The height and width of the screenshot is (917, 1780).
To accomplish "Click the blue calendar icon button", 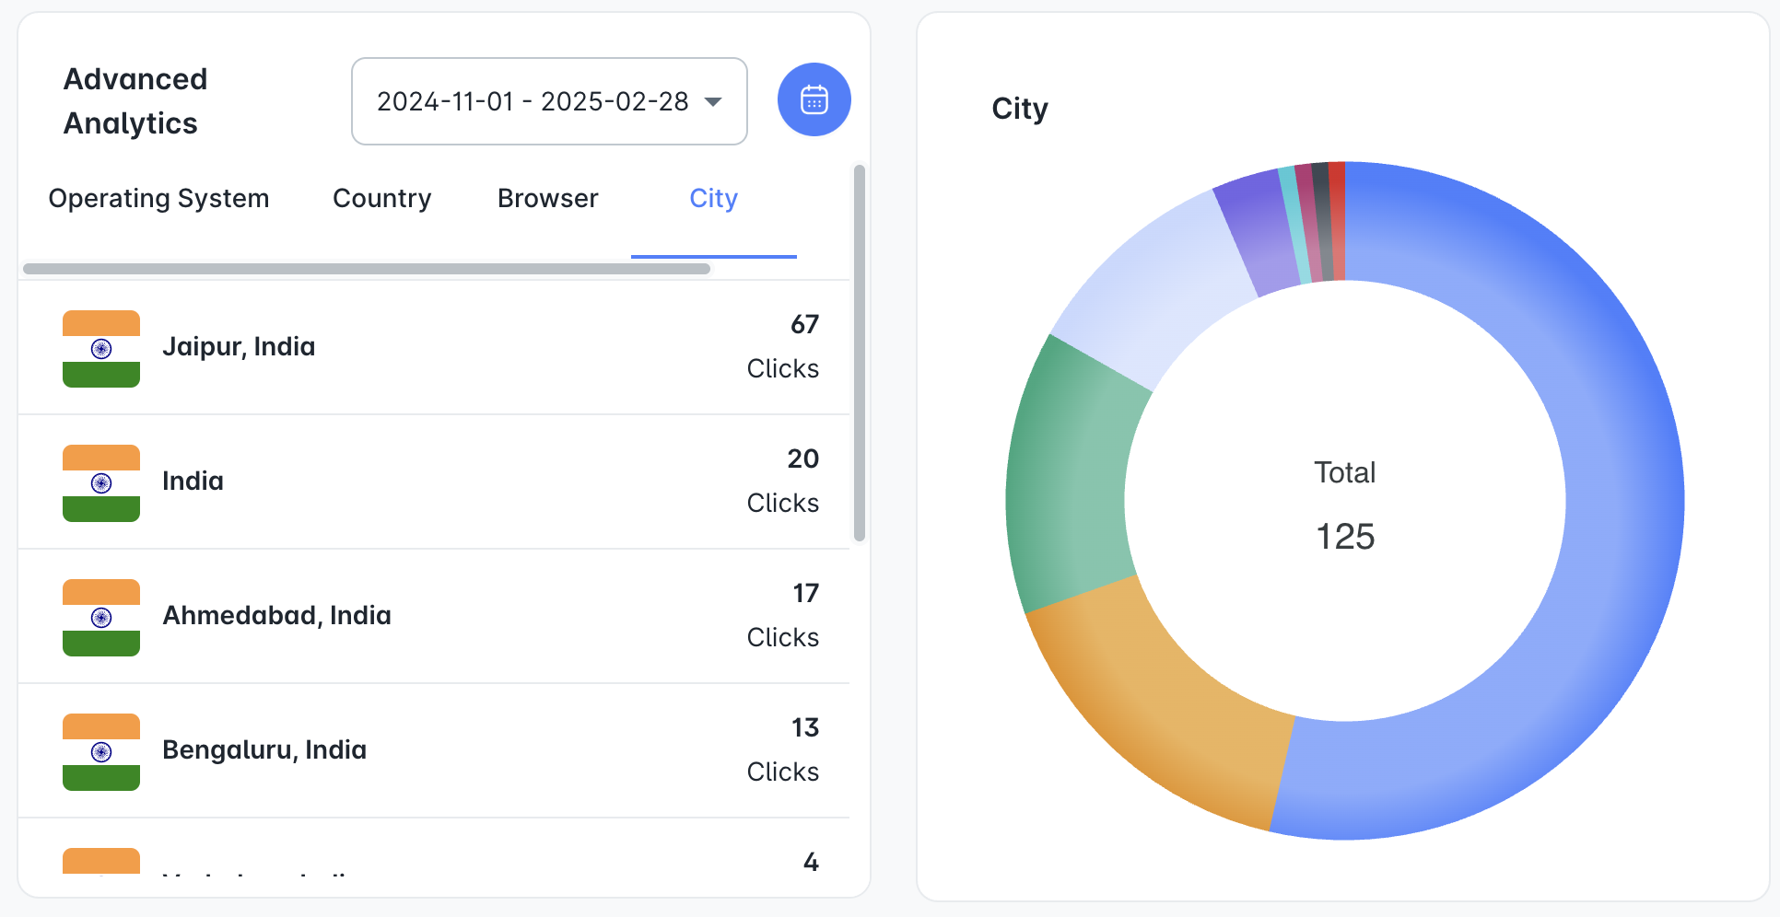I will tap(814, 99).
